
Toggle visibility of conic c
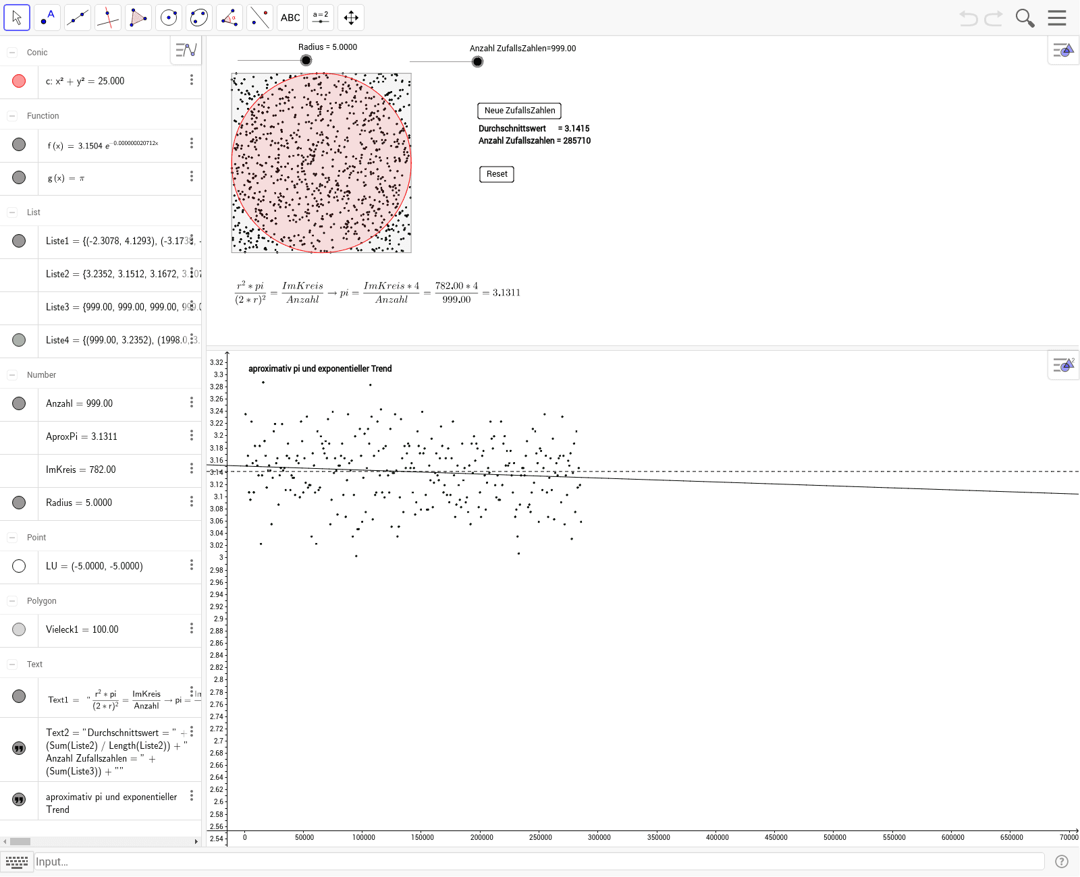(19, 81)
